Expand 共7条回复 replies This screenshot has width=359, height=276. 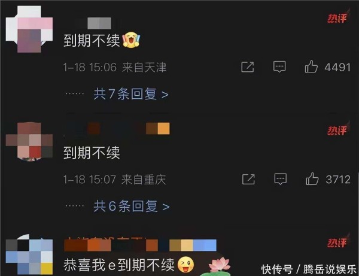pyautogui.click(x=131, y=94)
